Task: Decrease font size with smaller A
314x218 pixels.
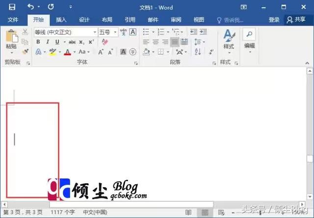Action: pyautogui.click(x=110, y=52)
